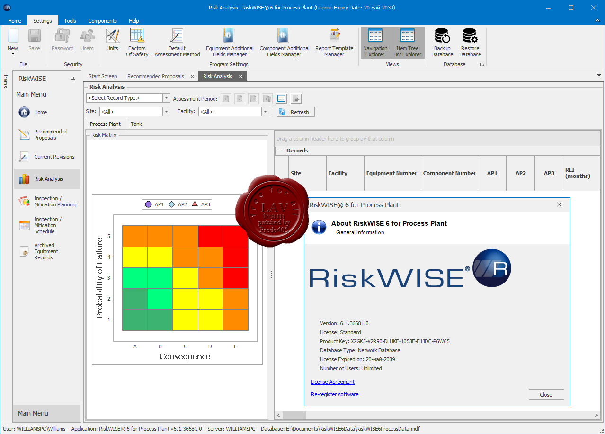Image resolution: width=605 pixels, height=434 pixels.
Task: Click the RLI (months) column header
Action: pyautogui.click(x=582, y=173)
